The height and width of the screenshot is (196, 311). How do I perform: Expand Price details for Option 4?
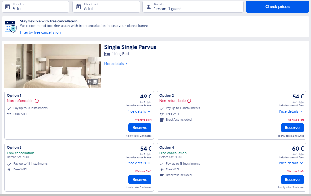[291, 163]
